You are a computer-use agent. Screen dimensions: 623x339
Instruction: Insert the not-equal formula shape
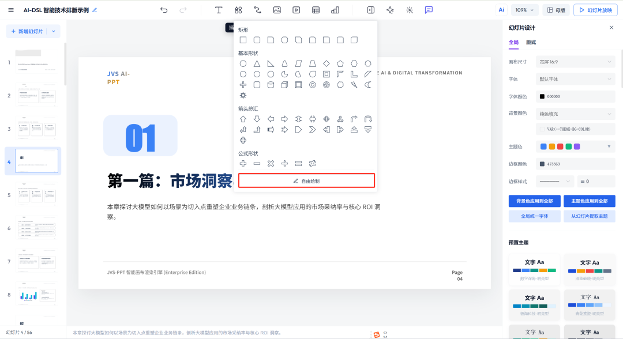(x=312, y=164)
